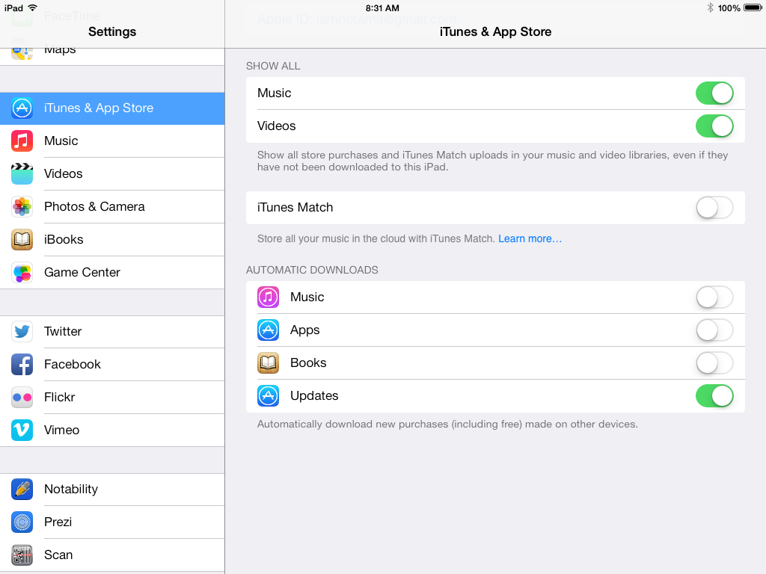Image resolution: width=766 pixels, height=574 pixels.
Task: Enable automatic downloads for Books
Action: [x=714, y=363]
